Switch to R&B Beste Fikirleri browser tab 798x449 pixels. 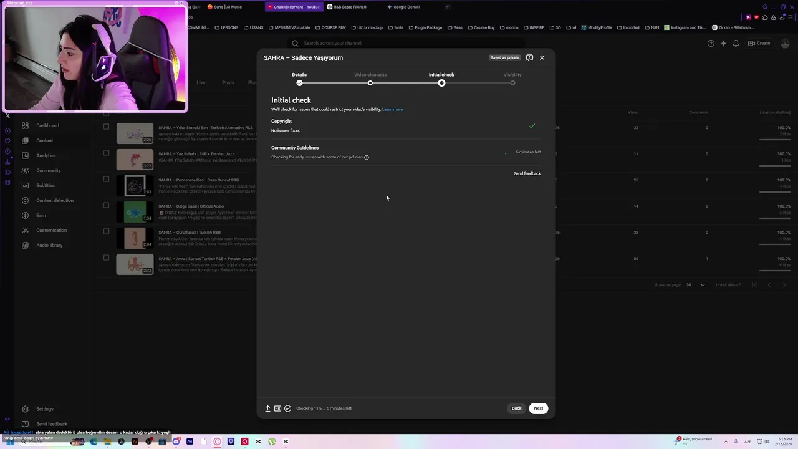(349, 7)
